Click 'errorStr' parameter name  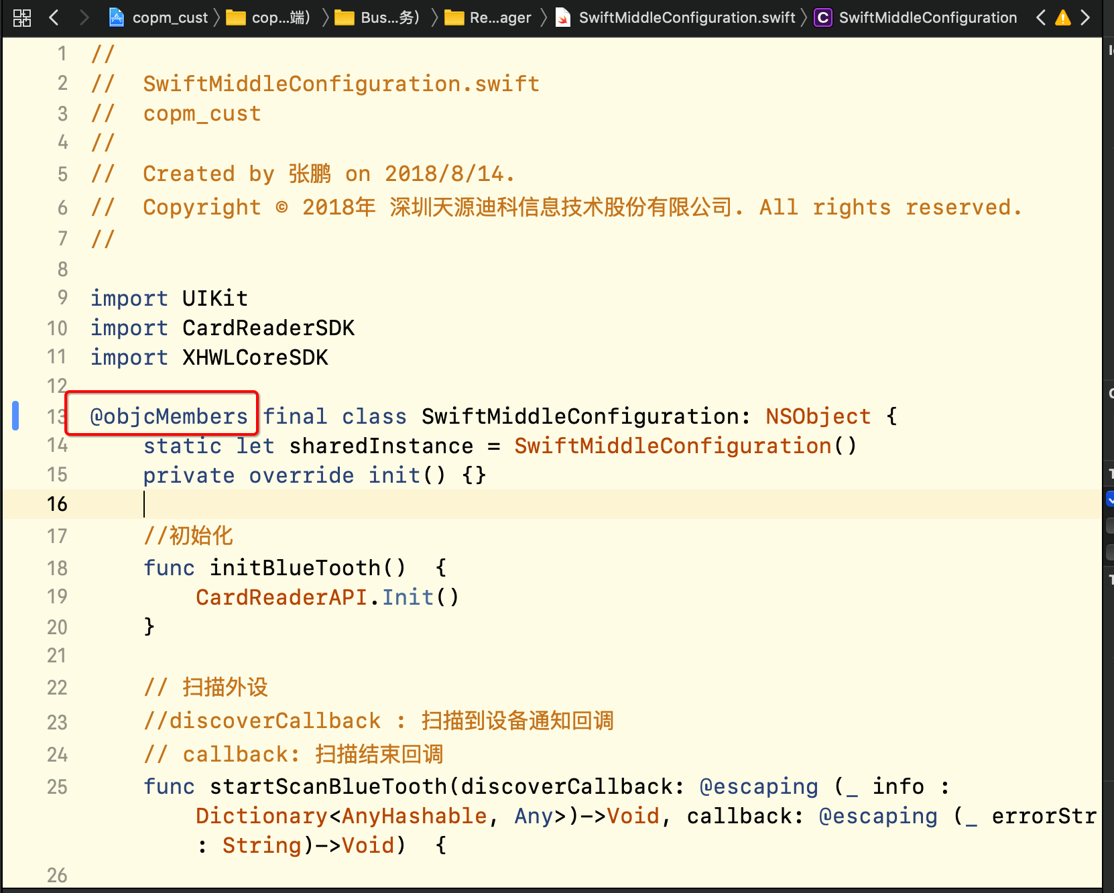(1044, 816)
